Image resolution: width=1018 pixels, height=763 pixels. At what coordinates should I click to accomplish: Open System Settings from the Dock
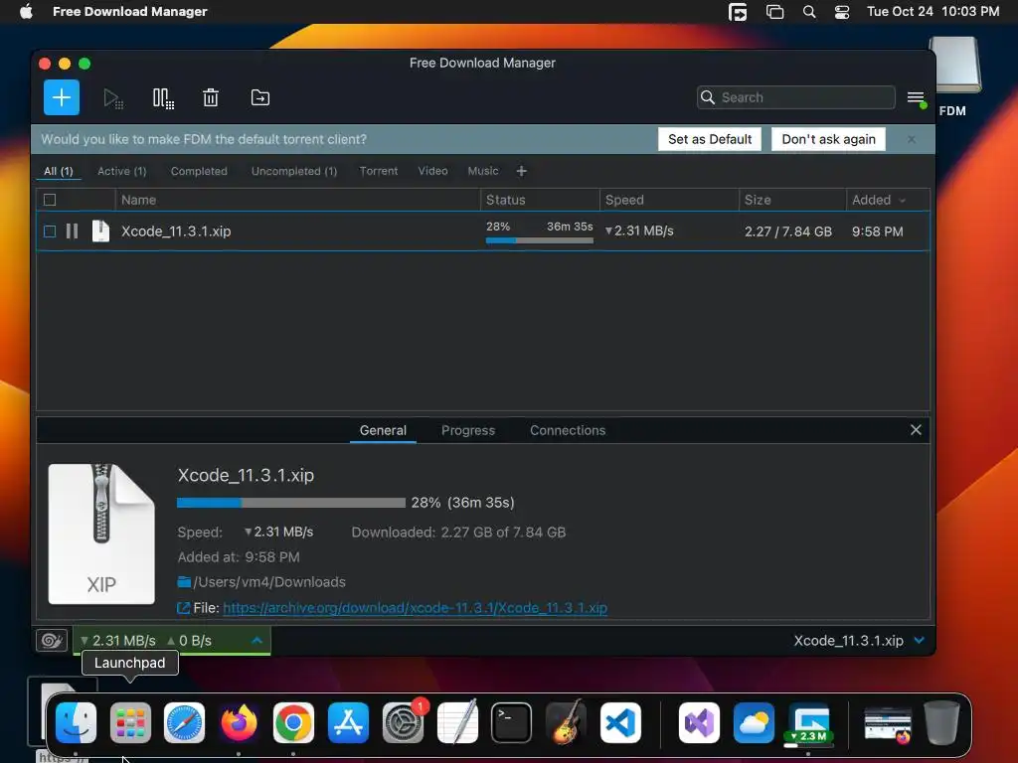[403, 723]
